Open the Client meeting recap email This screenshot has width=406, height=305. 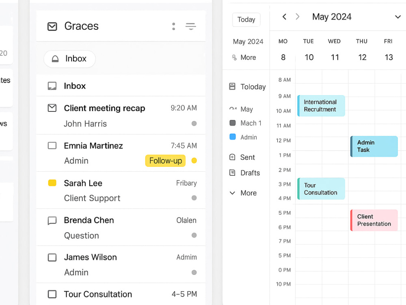click(x=121, y=115)
